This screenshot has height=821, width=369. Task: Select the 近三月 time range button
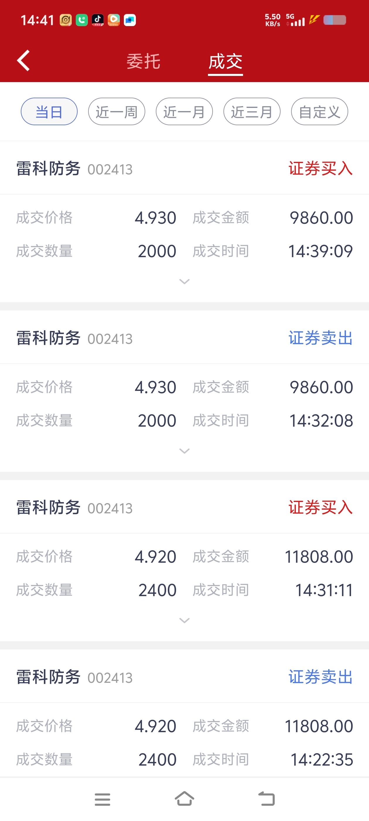tap(252, 111)
